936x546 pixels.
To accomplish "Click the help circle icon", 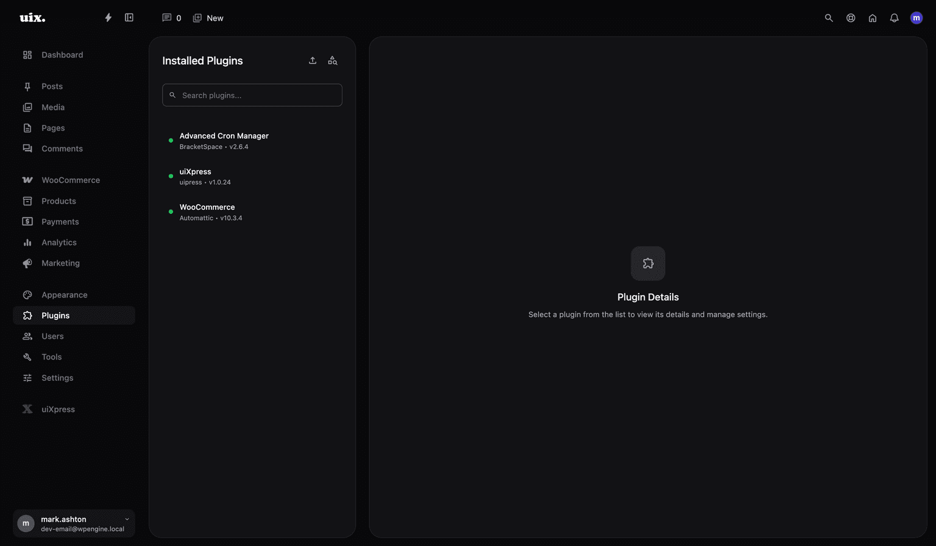I will coord(851,18).
